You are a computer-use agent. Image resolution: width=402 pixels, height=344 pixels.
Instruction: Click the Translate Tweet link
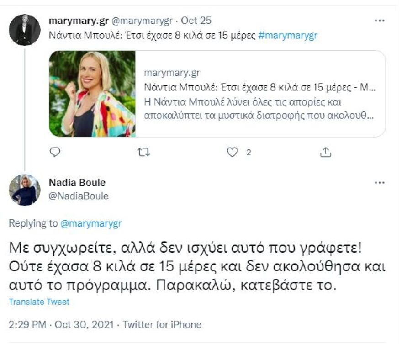[x=39, y=302]
